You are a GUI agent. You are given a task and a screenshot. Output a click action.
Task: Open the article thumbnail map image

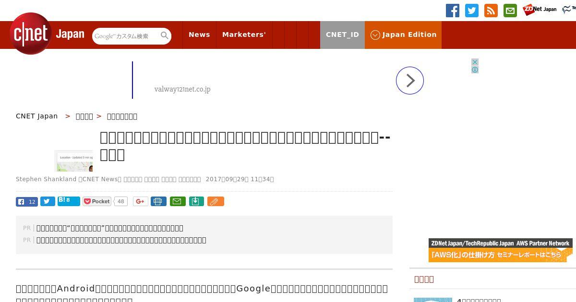click(73, 161)
